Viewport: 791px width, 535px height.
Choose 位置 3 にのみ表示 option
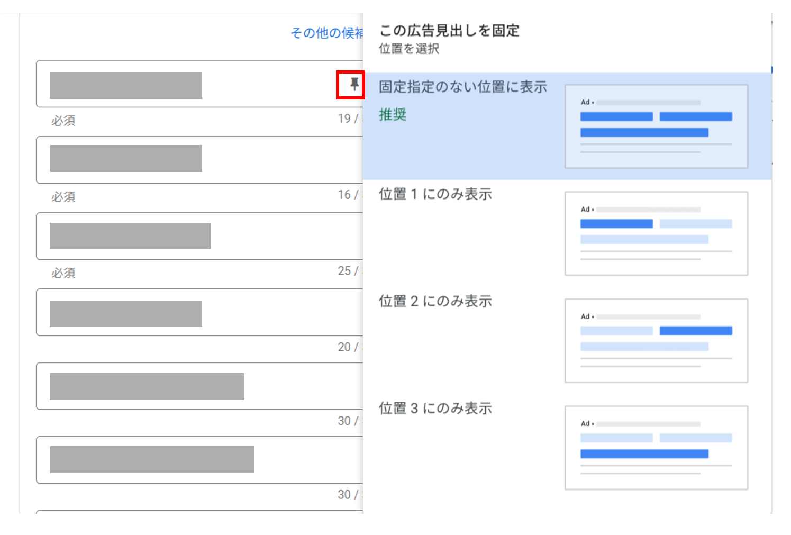[x=435, y=409]
